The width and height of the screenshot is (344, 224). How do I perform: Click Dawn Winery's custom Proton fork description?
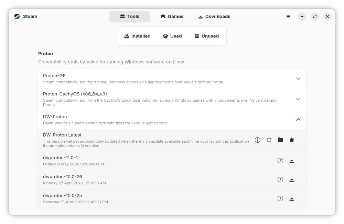105,123
